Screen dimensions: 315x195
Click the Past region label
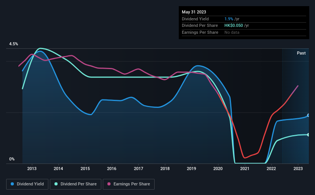[x=301, y=53]
